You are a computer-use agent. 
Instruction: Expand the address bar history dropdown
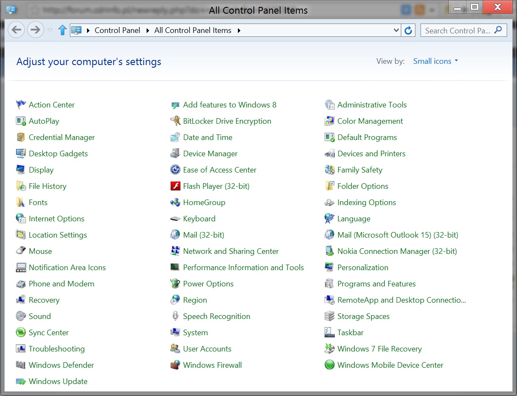click(x=397, y=30)
